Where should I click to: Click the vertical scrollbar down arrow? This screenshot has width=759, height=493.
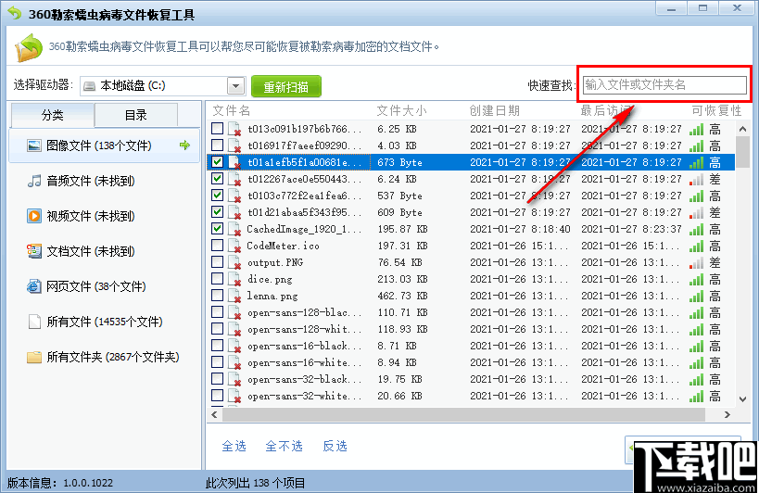pyautogui.click(x=742, y=399)
